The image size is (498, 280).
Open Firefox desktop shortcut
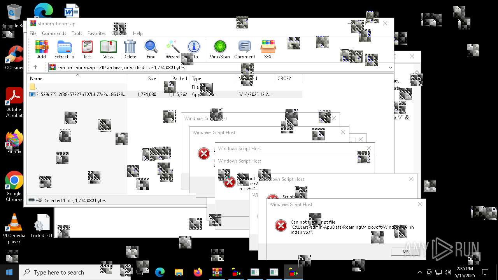click(x=14, y=142)
